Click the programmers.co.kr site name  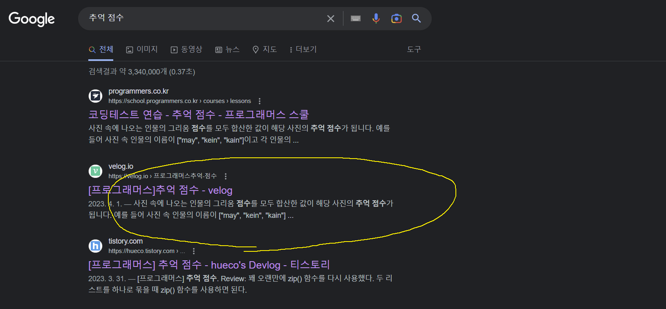tap(139, 91)
